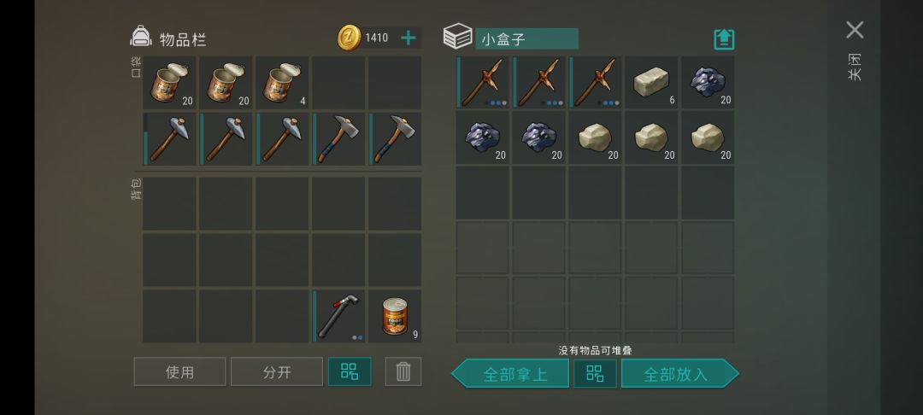Select the first stone pickaxe in pocket
Image resolution: width=923 pixels, height=415 pixels.
[169, 138]
